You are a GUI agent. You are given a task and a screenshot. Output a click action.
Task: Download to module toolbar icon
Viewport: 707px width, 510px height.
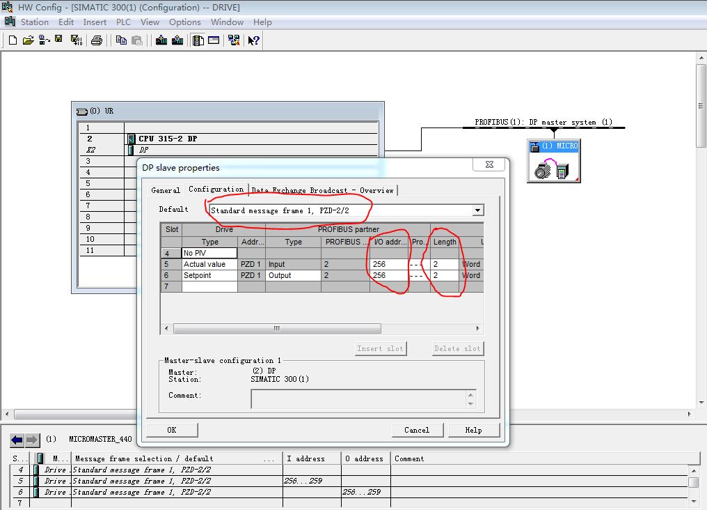[161, 40]
